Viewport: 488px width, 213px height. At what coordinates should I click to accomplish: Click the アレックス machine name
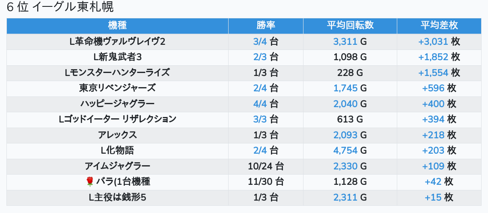(117, 135)
